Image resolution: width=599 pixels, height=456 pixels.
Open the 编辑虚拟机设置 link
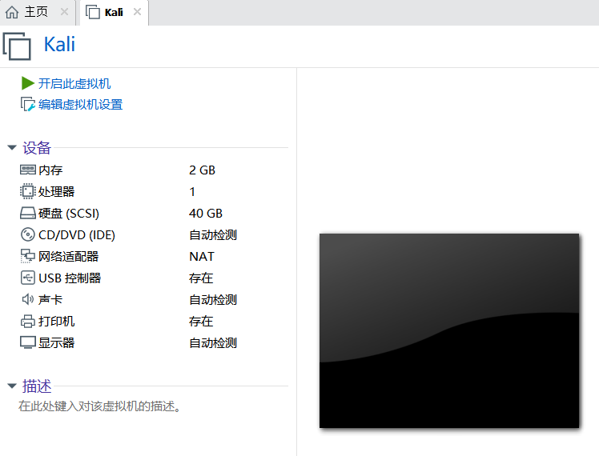pos(81,105)
